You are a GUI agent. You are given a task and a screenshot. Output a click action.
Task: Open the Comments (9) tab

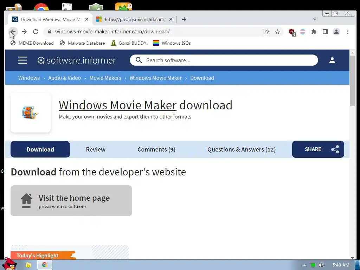(x=156, y=149)
